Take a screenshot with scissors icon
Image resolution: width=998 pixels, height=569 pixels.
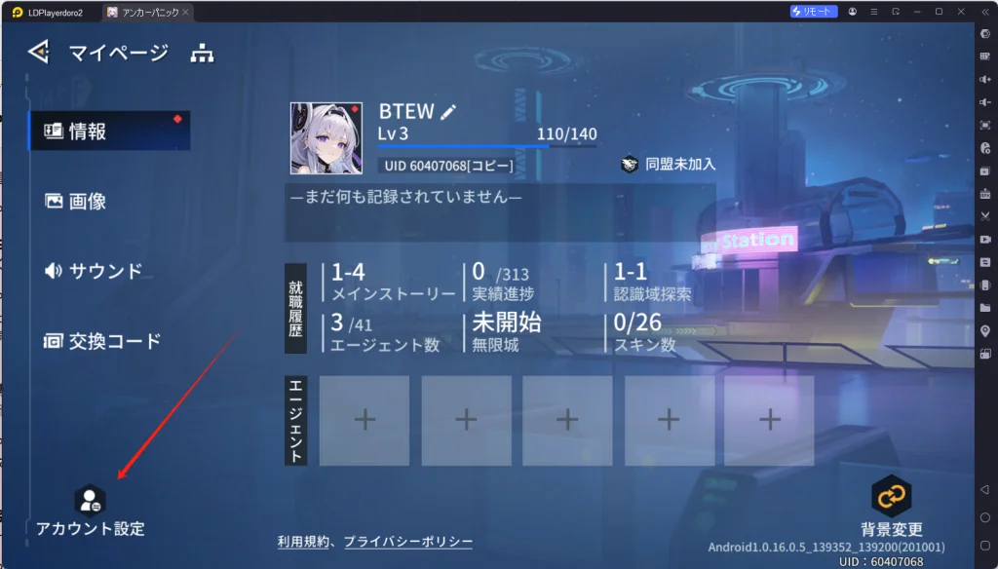(985, 216)
